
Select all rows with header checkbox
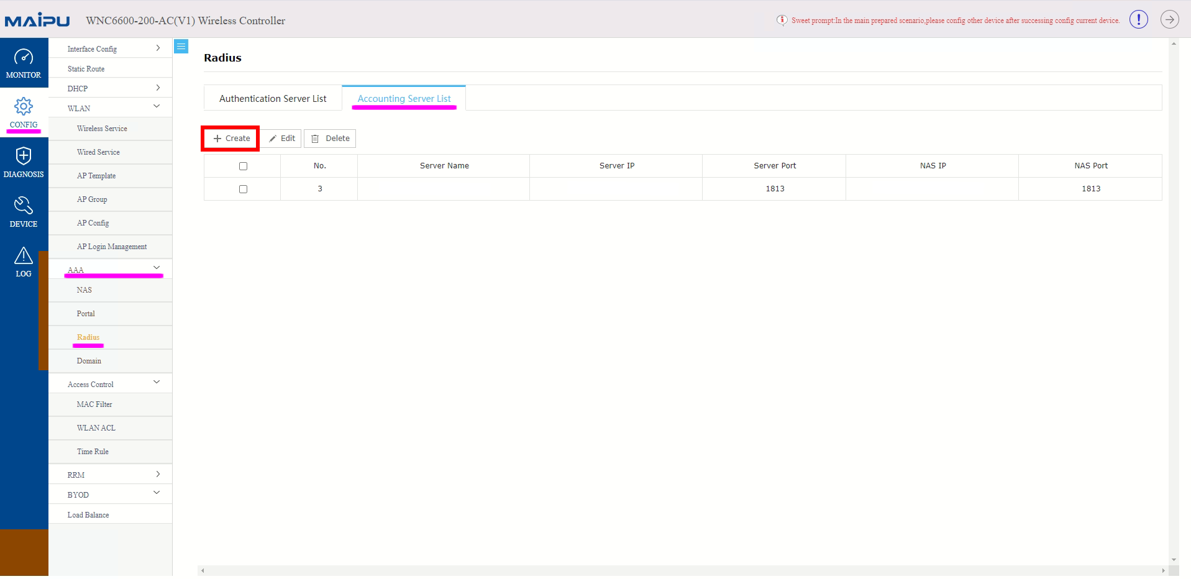click(243, 166)
